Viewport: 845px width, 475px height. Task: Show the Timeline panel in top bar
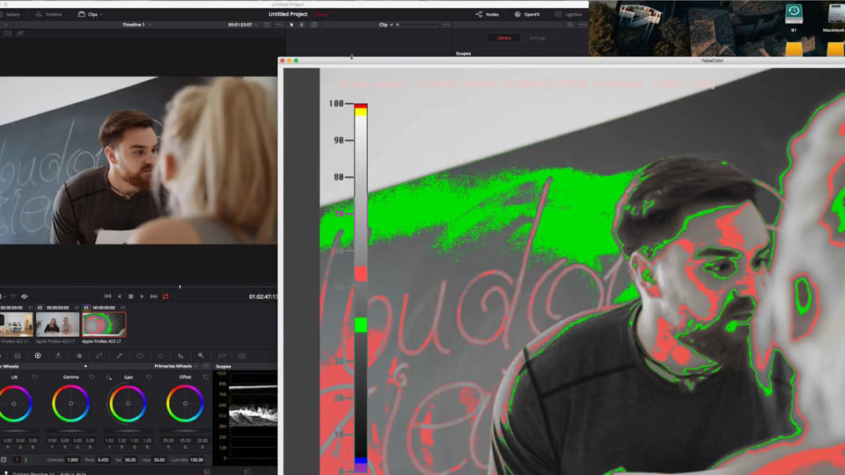[x=48, y=15]
